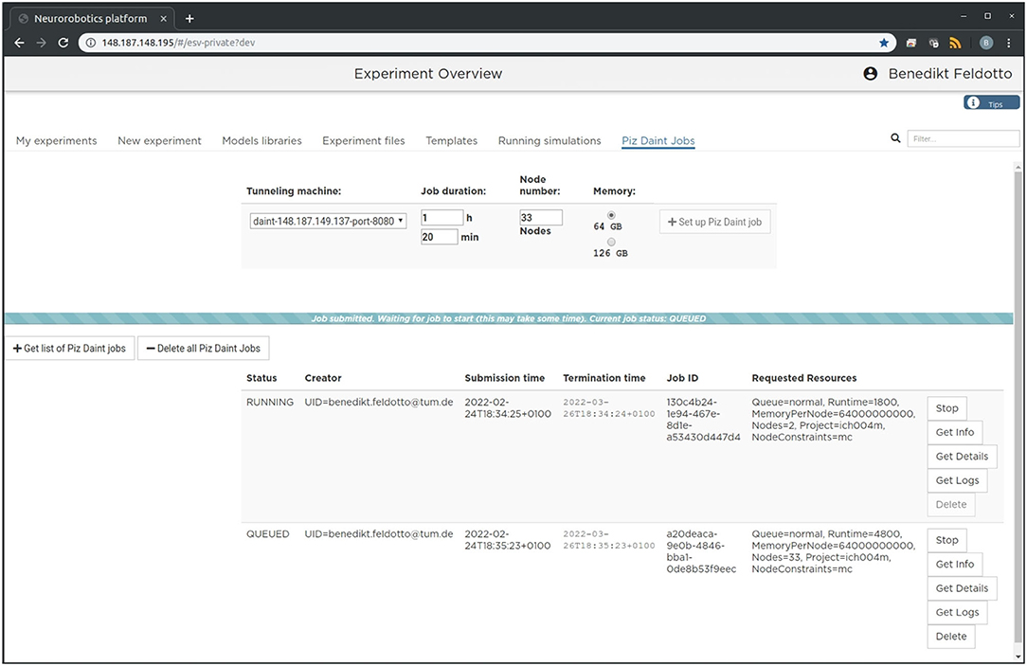Click Delete all Piz Daint Jobs
1027x666 pixels.
click(x=203, y=349)
